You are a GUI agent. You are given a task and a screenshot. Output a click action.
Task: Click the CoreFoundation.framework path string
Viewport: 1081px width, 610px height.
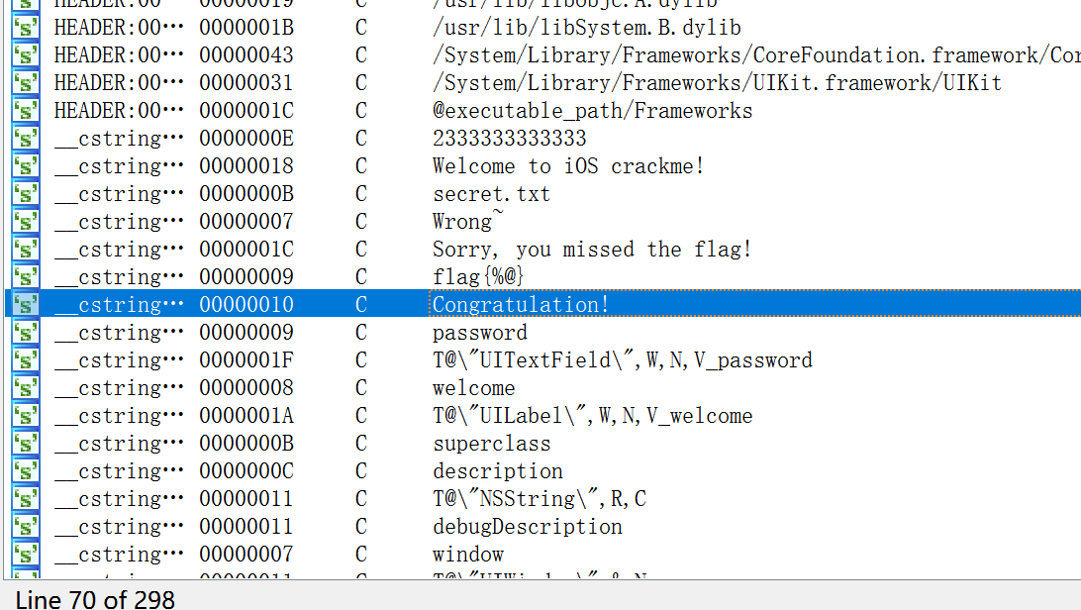click(x=752, y=55)
